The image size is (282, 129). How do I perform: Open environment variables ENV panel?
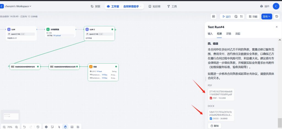coord(214,16)
